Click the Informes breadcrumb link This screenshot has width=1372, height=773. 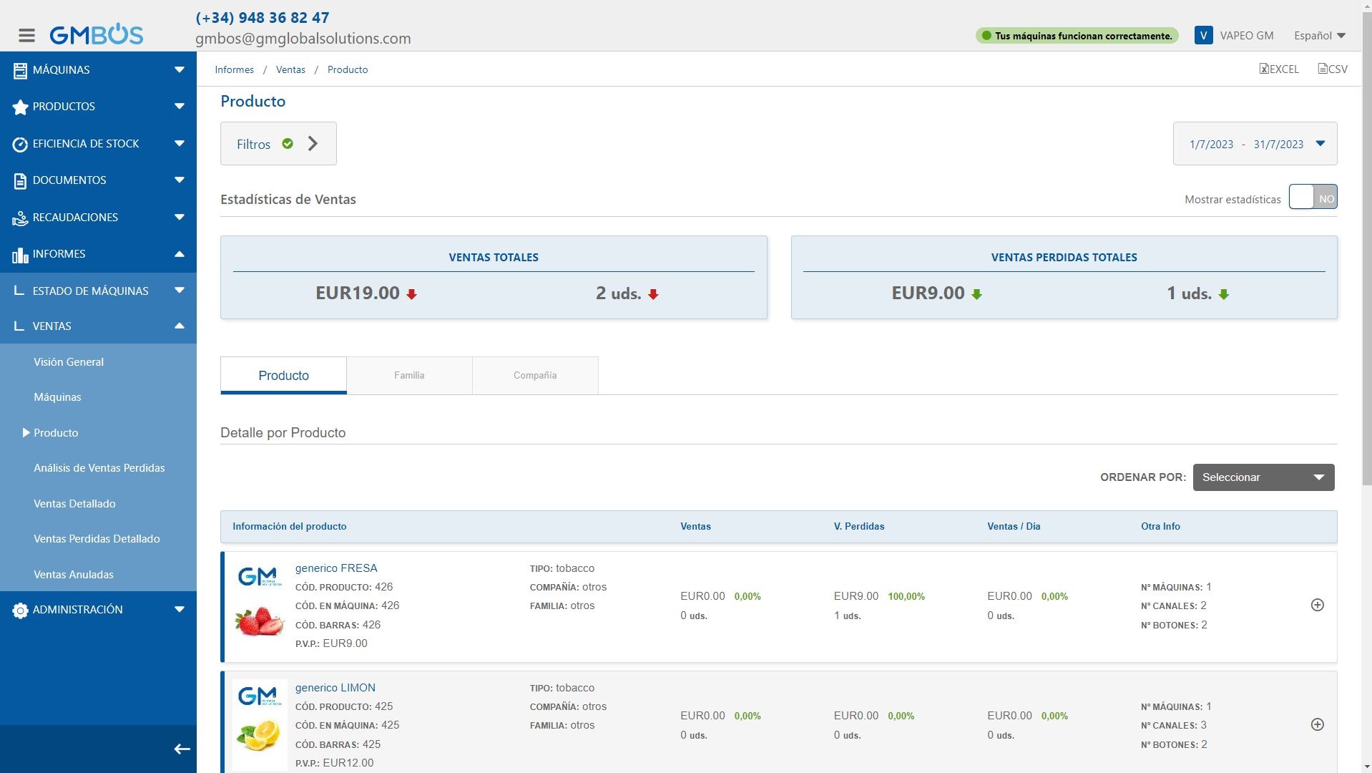234,69
